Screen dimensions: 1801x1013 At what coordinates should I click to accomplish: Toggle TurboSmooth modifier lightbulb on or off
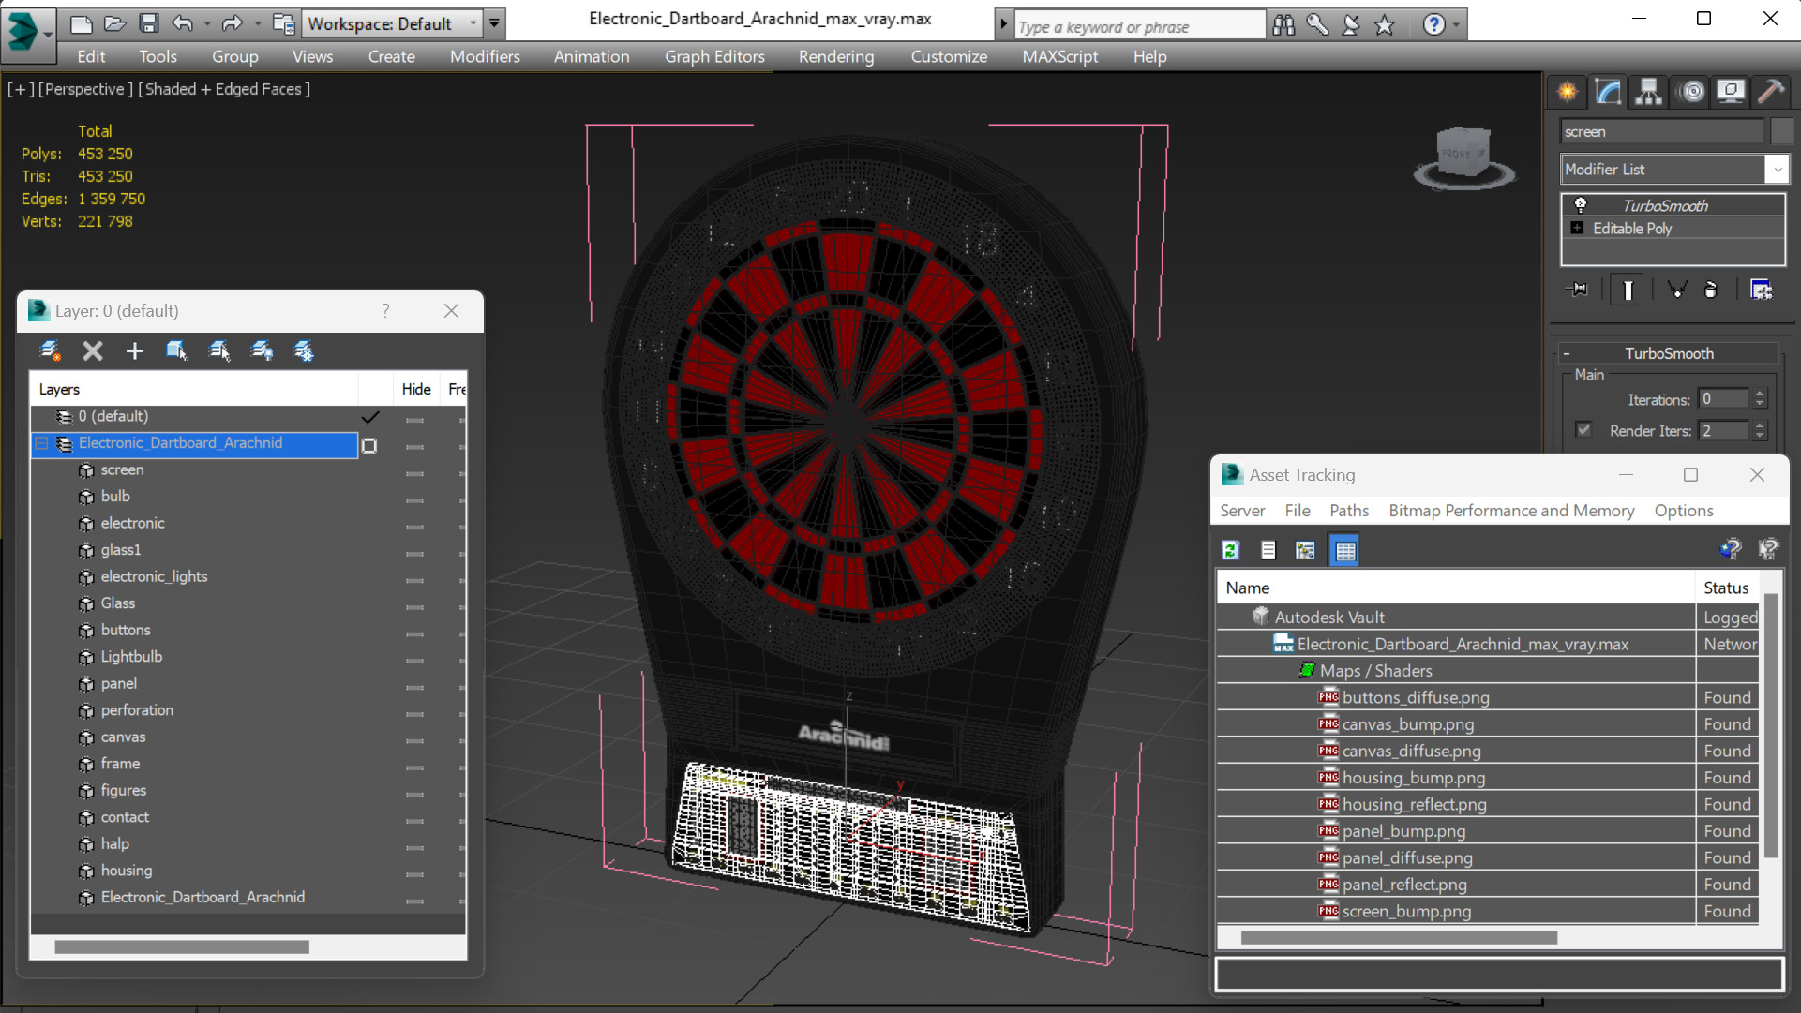coord(1580,205)
